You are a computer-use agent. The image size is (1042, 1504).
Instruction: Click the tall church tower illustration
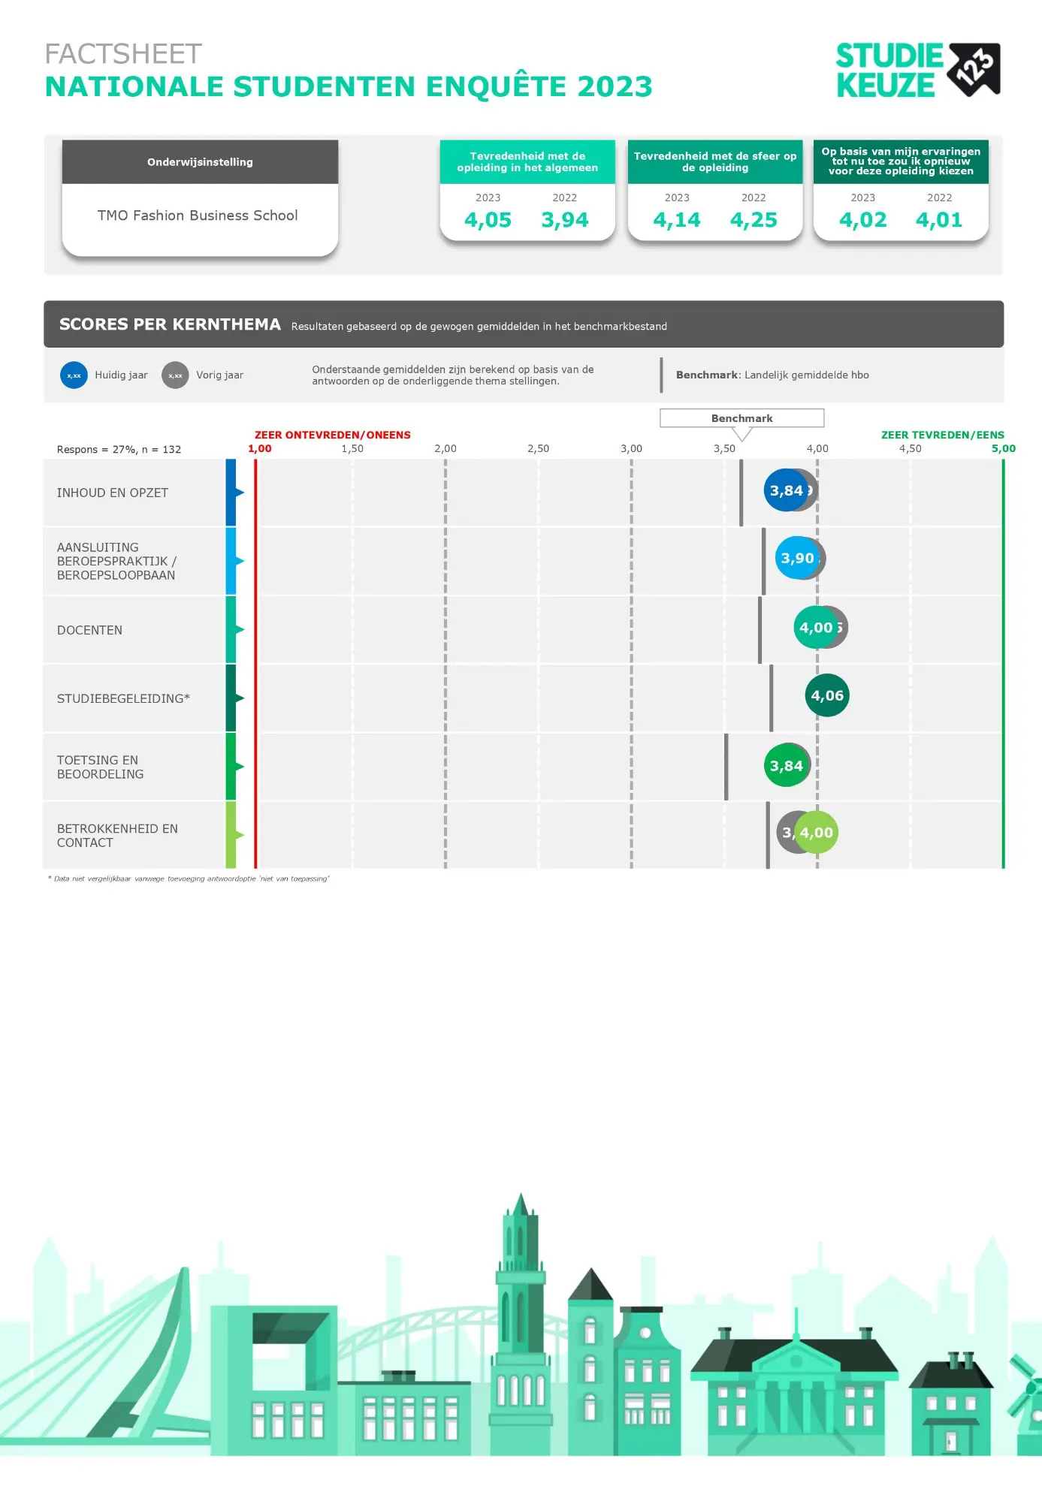(x=520, y=1292)
